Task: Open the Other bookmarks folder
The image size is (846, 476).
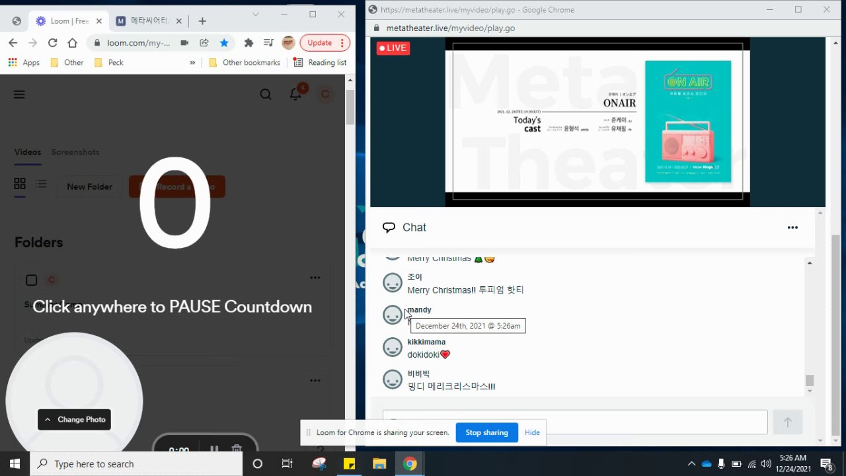Action: coord(244,62)
